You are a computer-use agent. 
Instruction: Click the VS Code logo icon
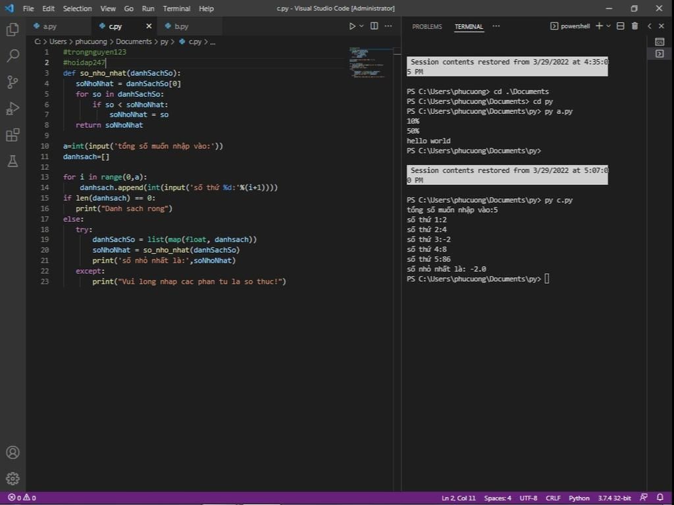(x=9, y=8)
